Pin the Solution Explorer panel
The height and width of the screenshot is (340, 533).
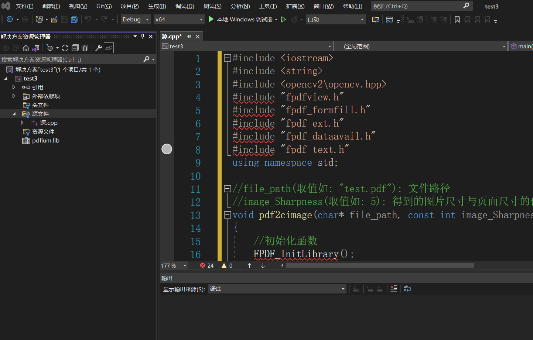(x=143, y=37)
